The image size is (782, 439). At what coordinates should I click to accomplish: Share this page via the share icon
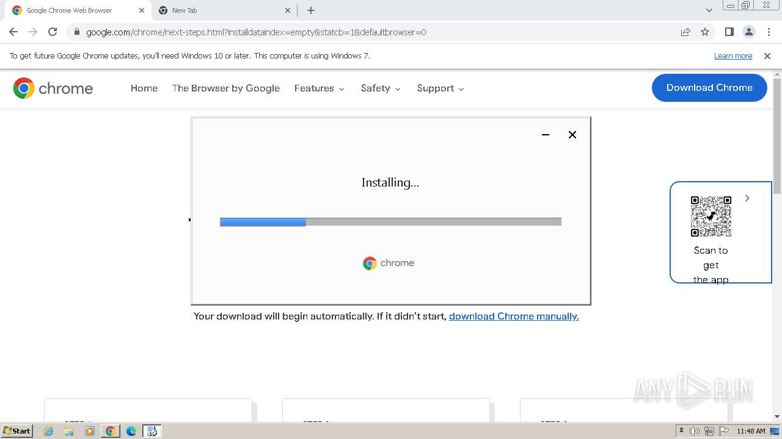685,32
